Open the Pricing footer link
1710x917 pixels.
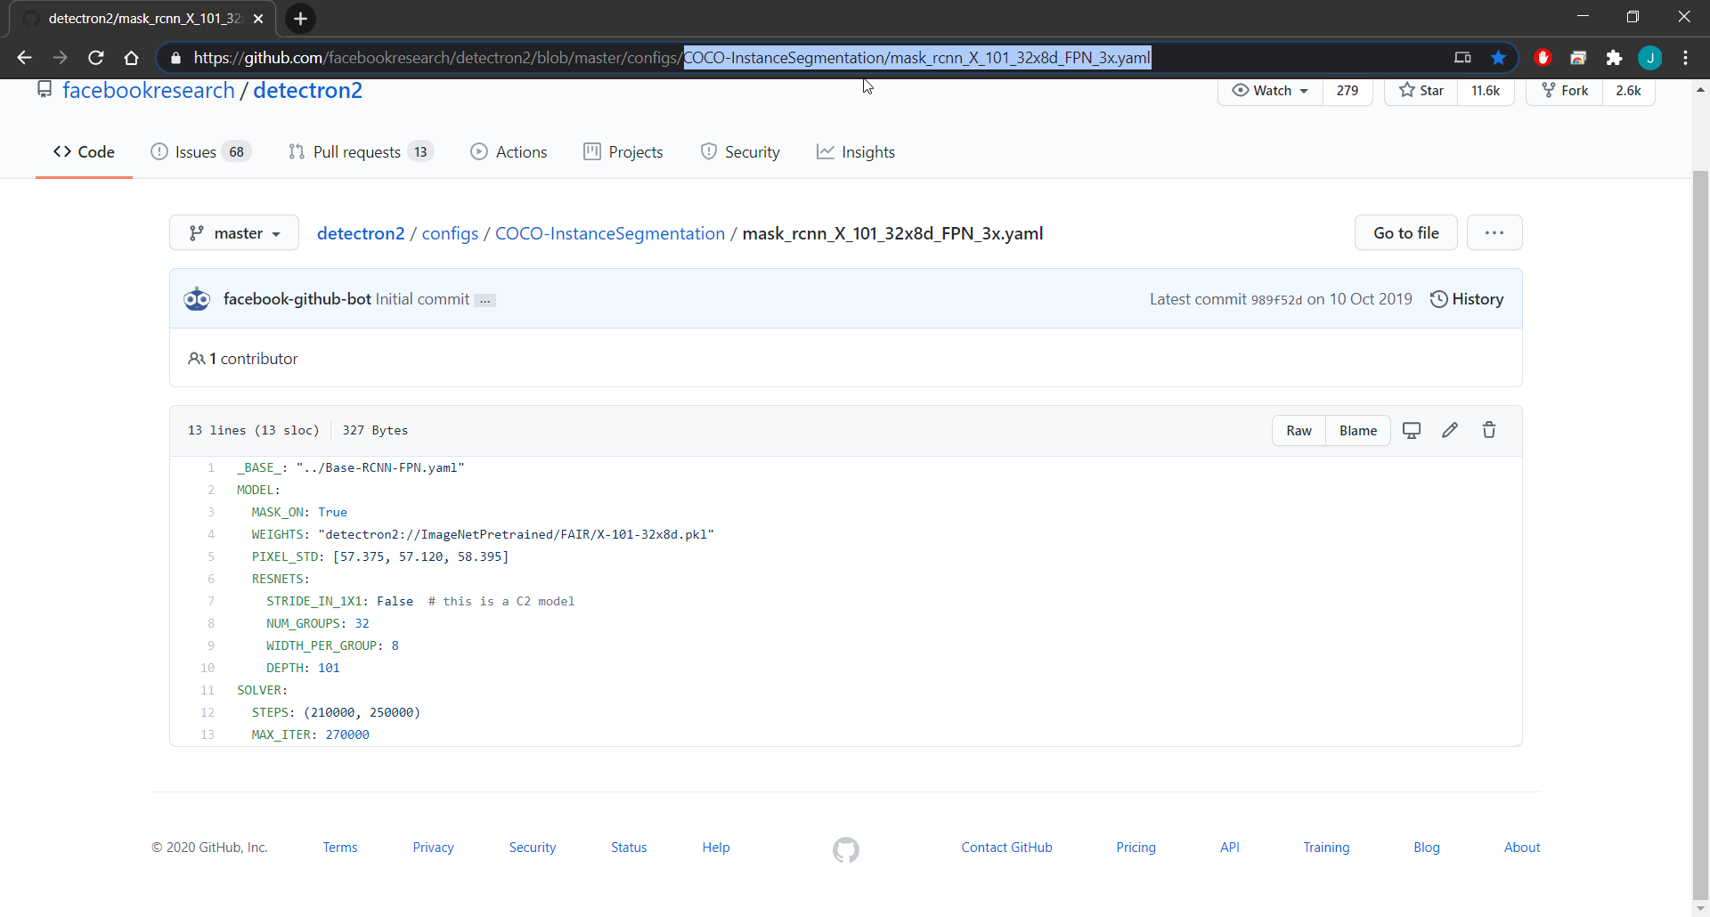point(1136,848)
